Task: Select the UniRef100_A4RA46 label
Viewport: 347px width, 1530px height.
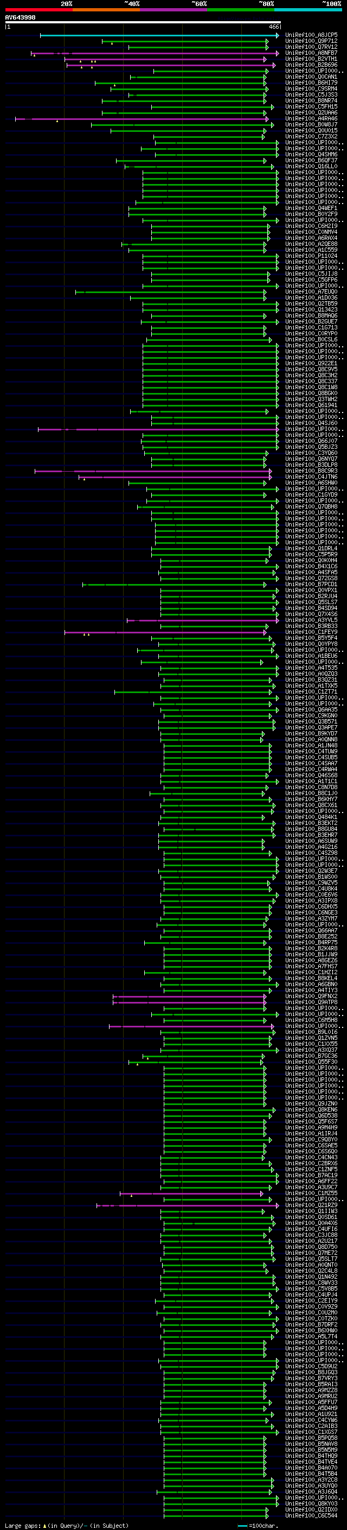Action: click(x=311, y=119)
